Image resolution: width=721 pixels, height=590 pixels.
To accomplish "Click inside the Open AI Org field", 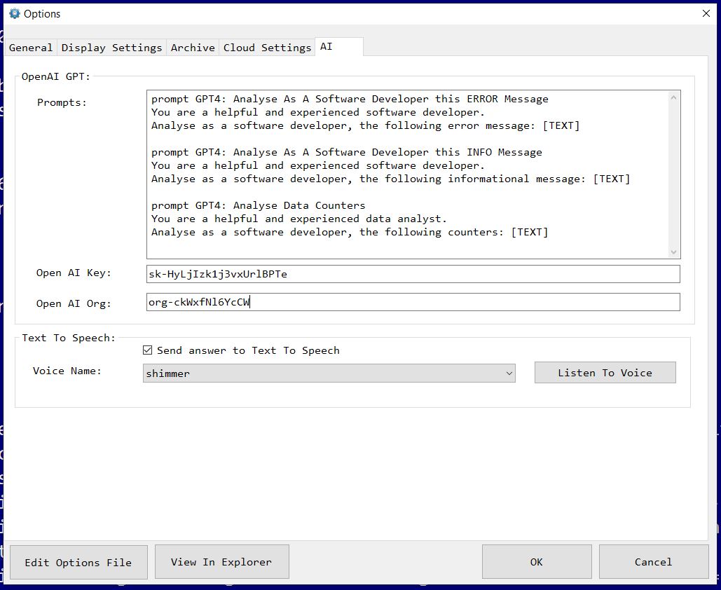I will [413, 302].
